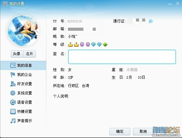Open the birthday month 2月 selector
Screen dimensions: 182x138
129,77
